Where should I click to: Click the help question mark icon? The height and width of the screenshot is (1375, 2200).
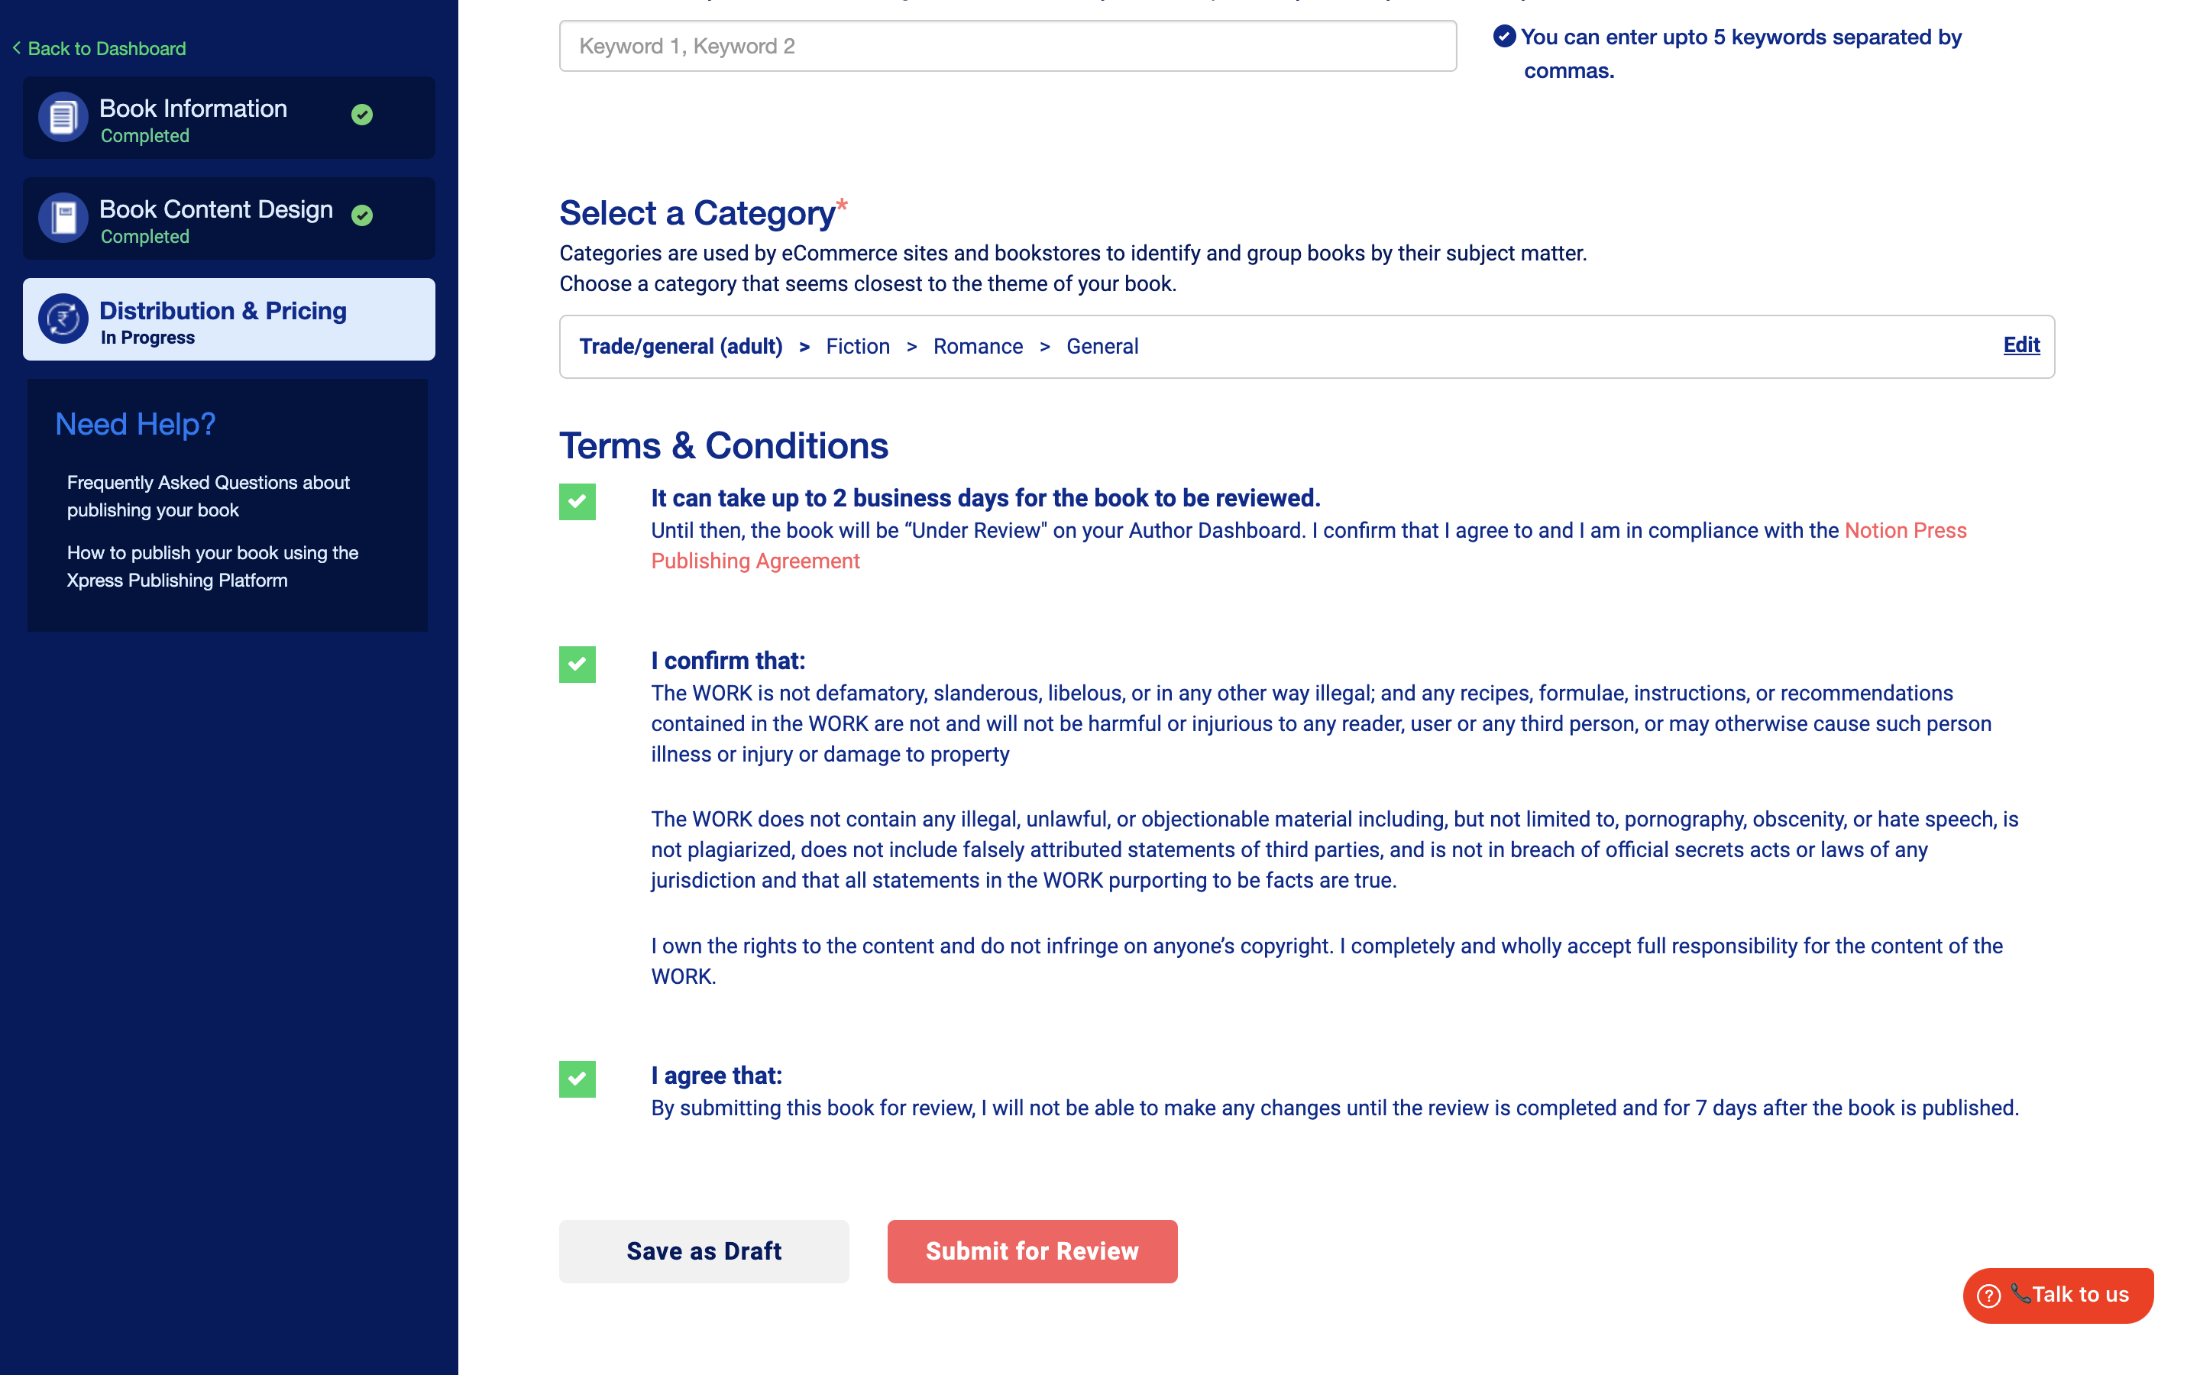coord(1988,1295)
